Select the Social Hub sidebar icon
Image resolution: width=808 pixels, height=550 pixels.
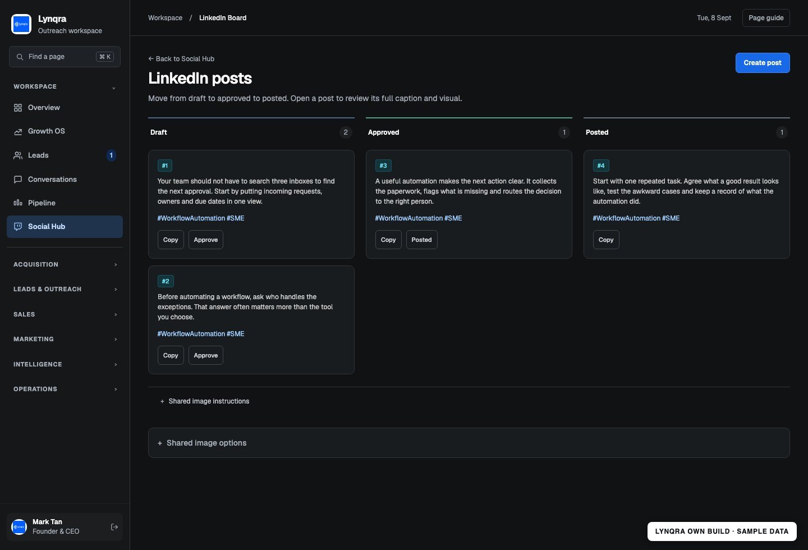click(x=18, y=227)
